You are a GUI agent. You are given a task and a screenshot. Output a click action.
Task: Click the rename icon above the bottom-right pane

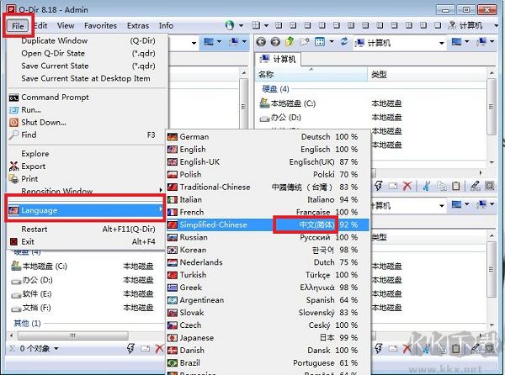pyautogui.click(x=393, y=186)
